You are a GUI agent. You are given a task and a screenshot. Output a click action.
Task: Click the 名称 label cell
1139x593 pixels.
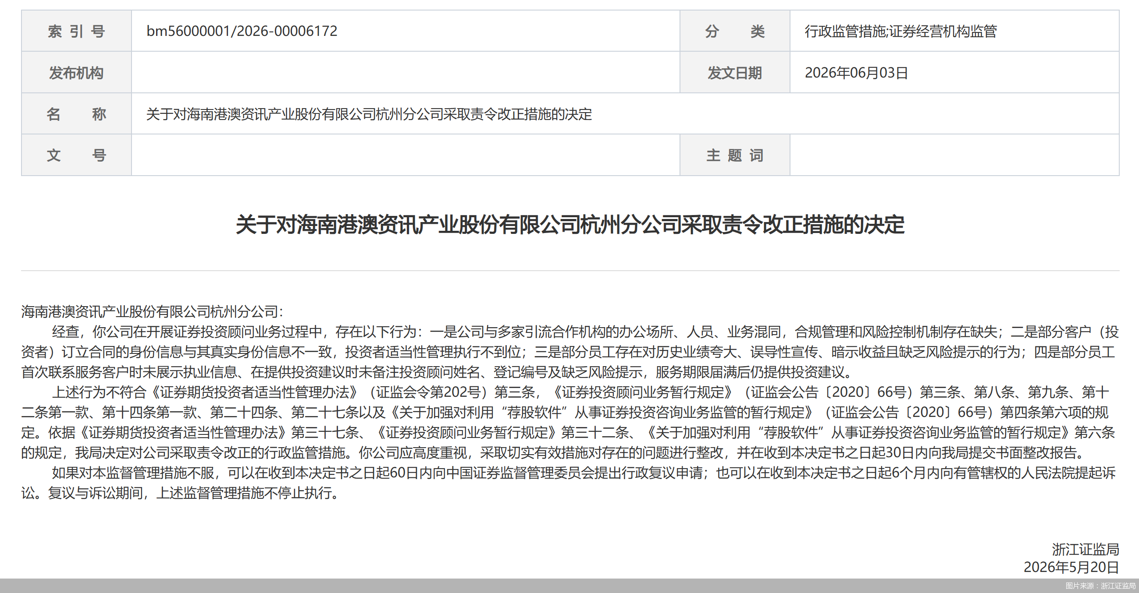click(76, 114)
